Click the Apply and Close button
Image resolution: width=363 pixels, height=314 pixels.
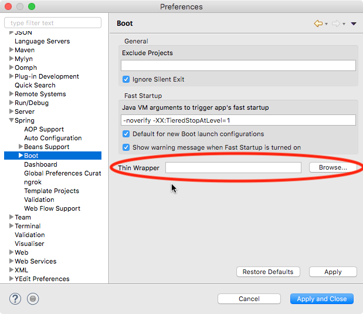pyautogui.click(x=321, y=299)
